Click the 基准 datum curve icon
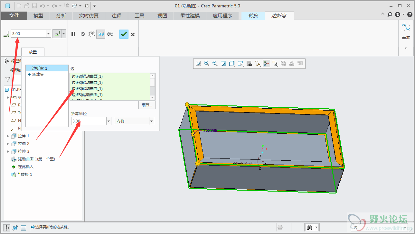The height and width of the screenshot is (234, 415). coord(406,27)
